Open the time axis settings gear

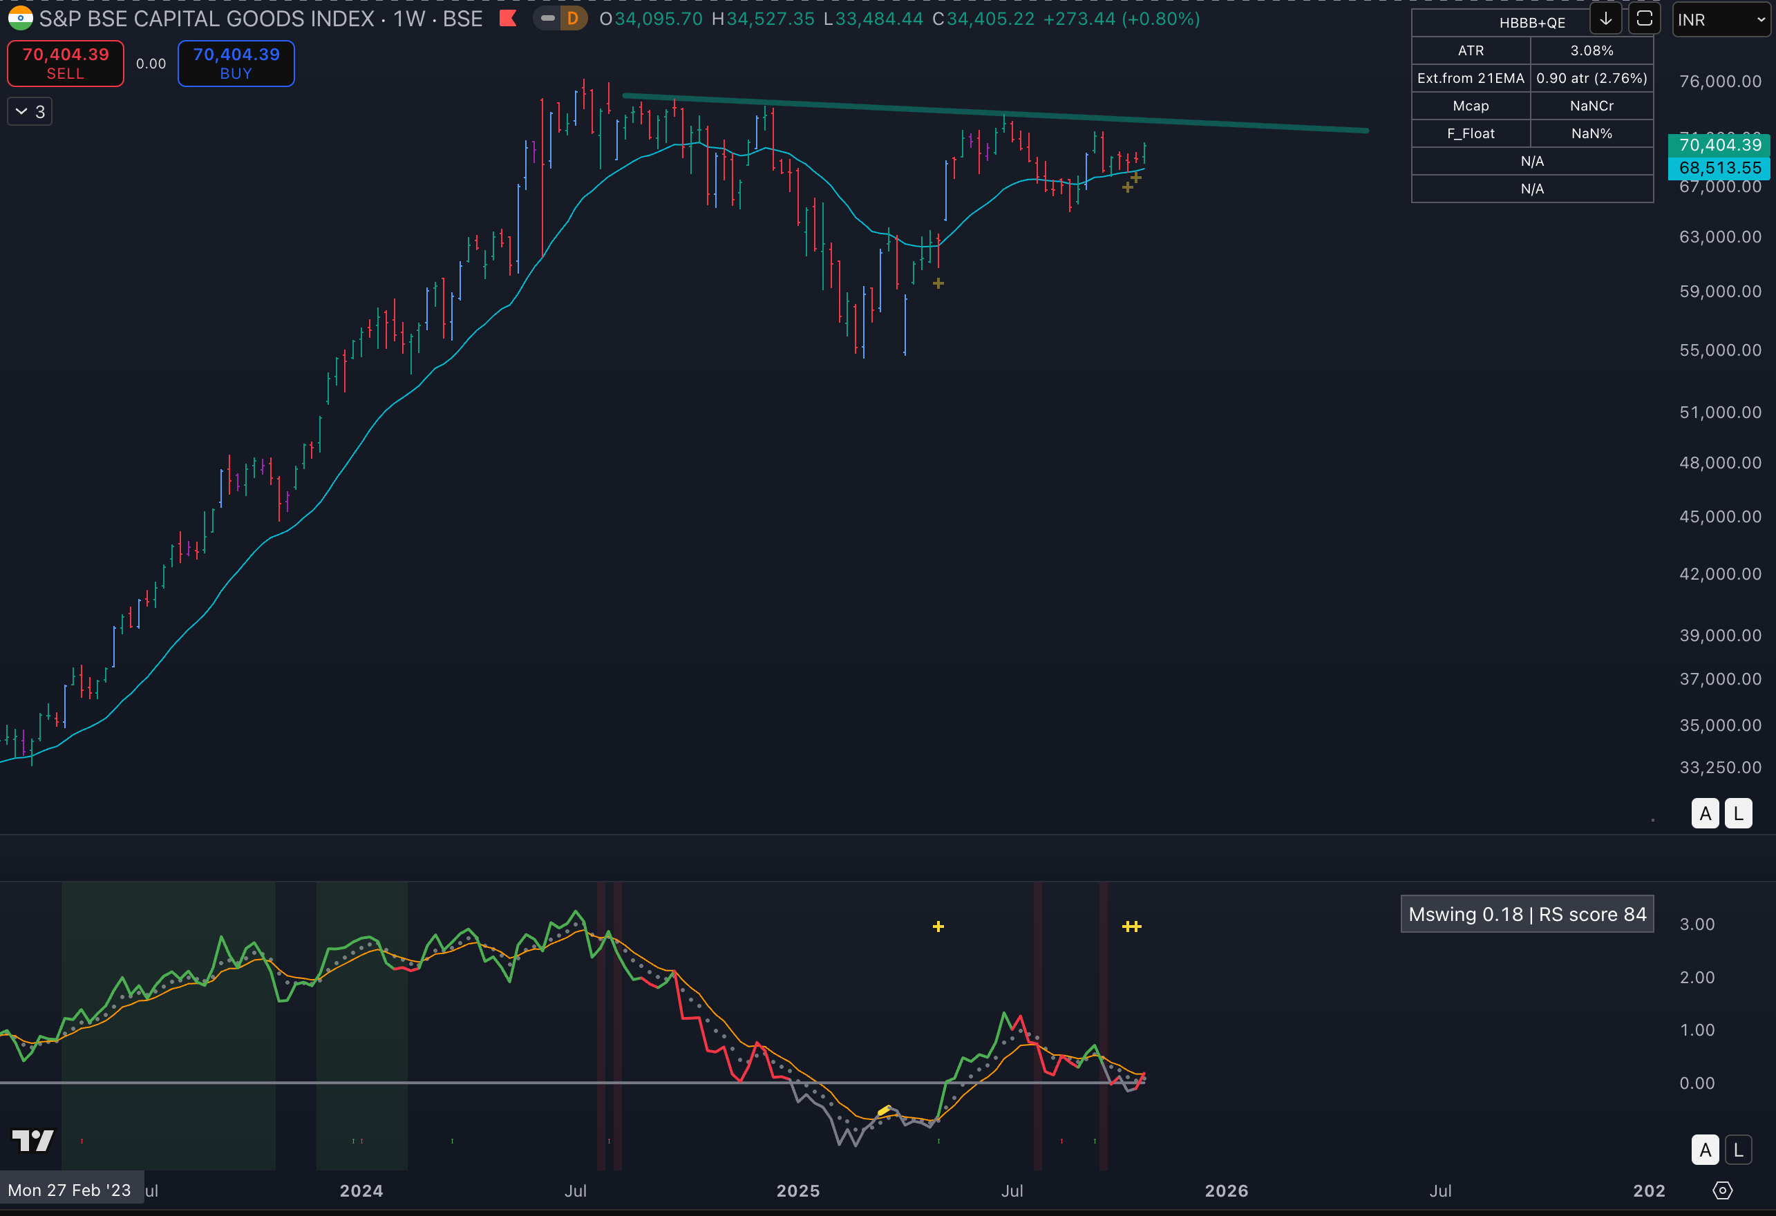(1723, 1190)
